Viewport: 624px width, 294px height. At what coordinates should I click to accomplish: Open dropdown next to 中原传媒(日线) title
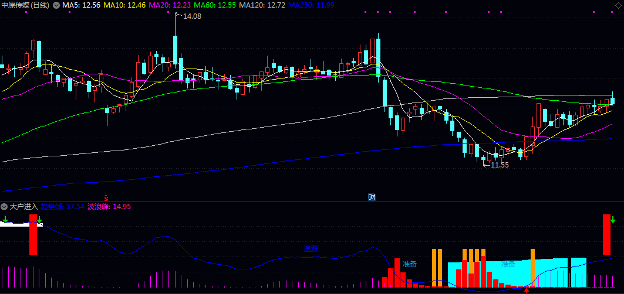click(x=56, y=5)
